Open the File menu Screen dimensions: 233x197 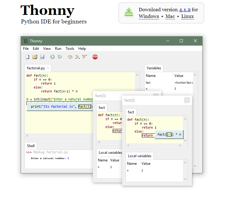26,49
